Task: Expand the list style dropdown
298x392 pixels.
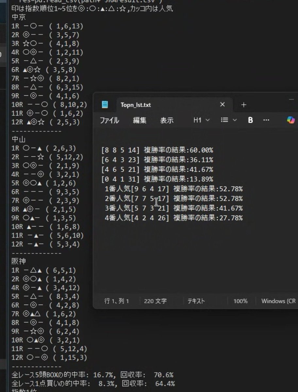Action: point(229,120)
